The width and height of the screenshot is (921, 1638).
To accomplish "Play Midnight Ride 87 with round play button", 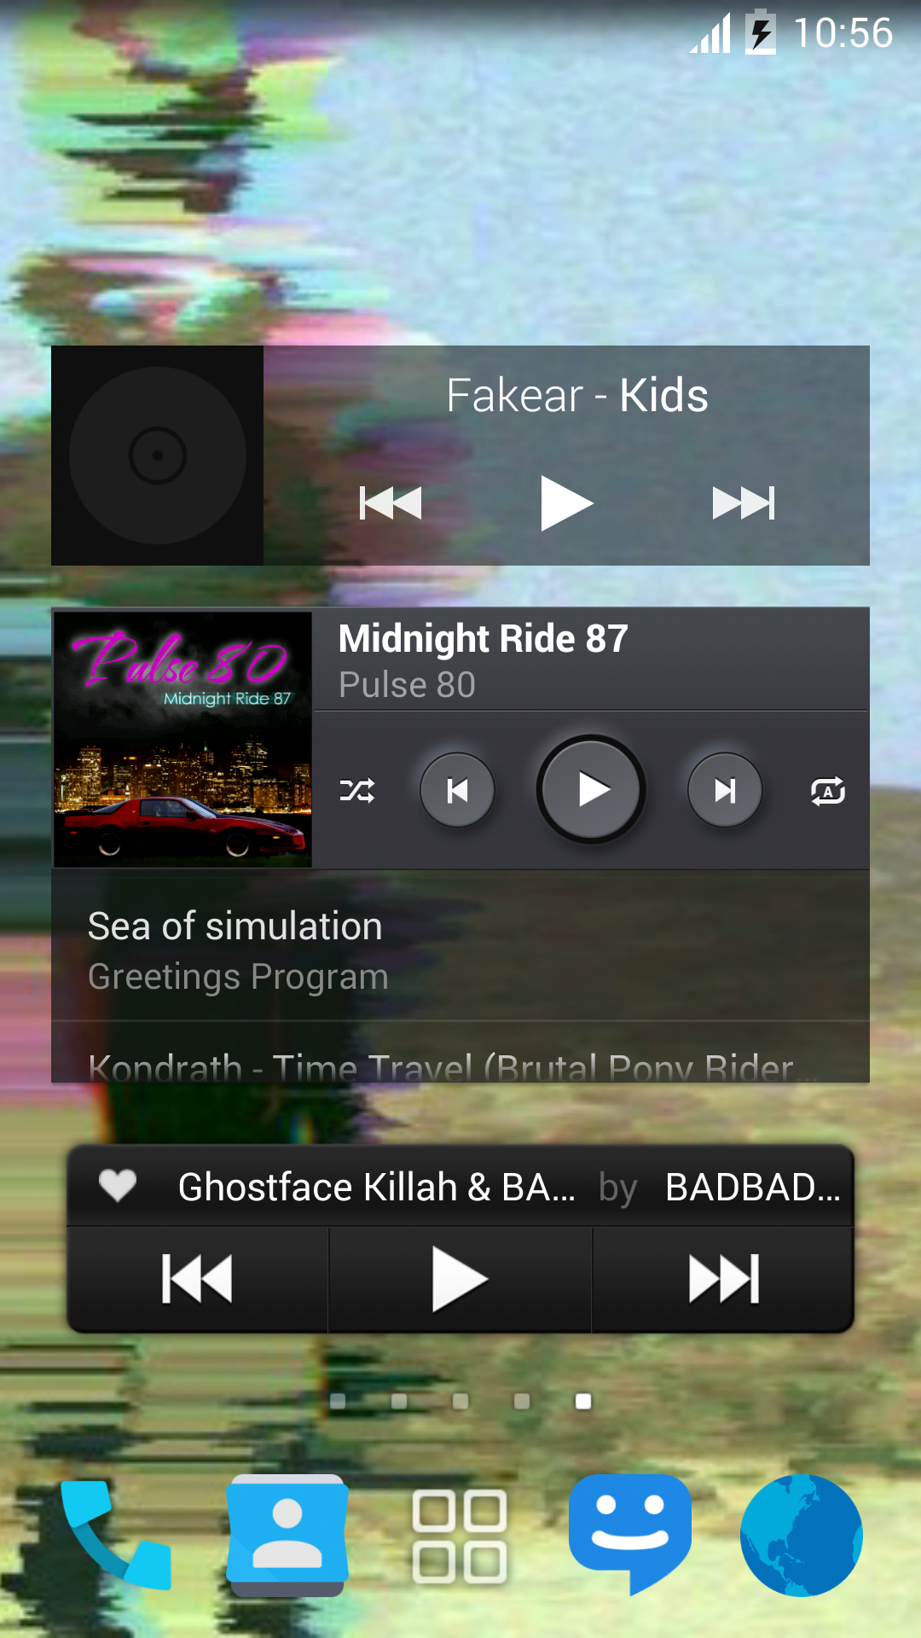I will point(591,789).
